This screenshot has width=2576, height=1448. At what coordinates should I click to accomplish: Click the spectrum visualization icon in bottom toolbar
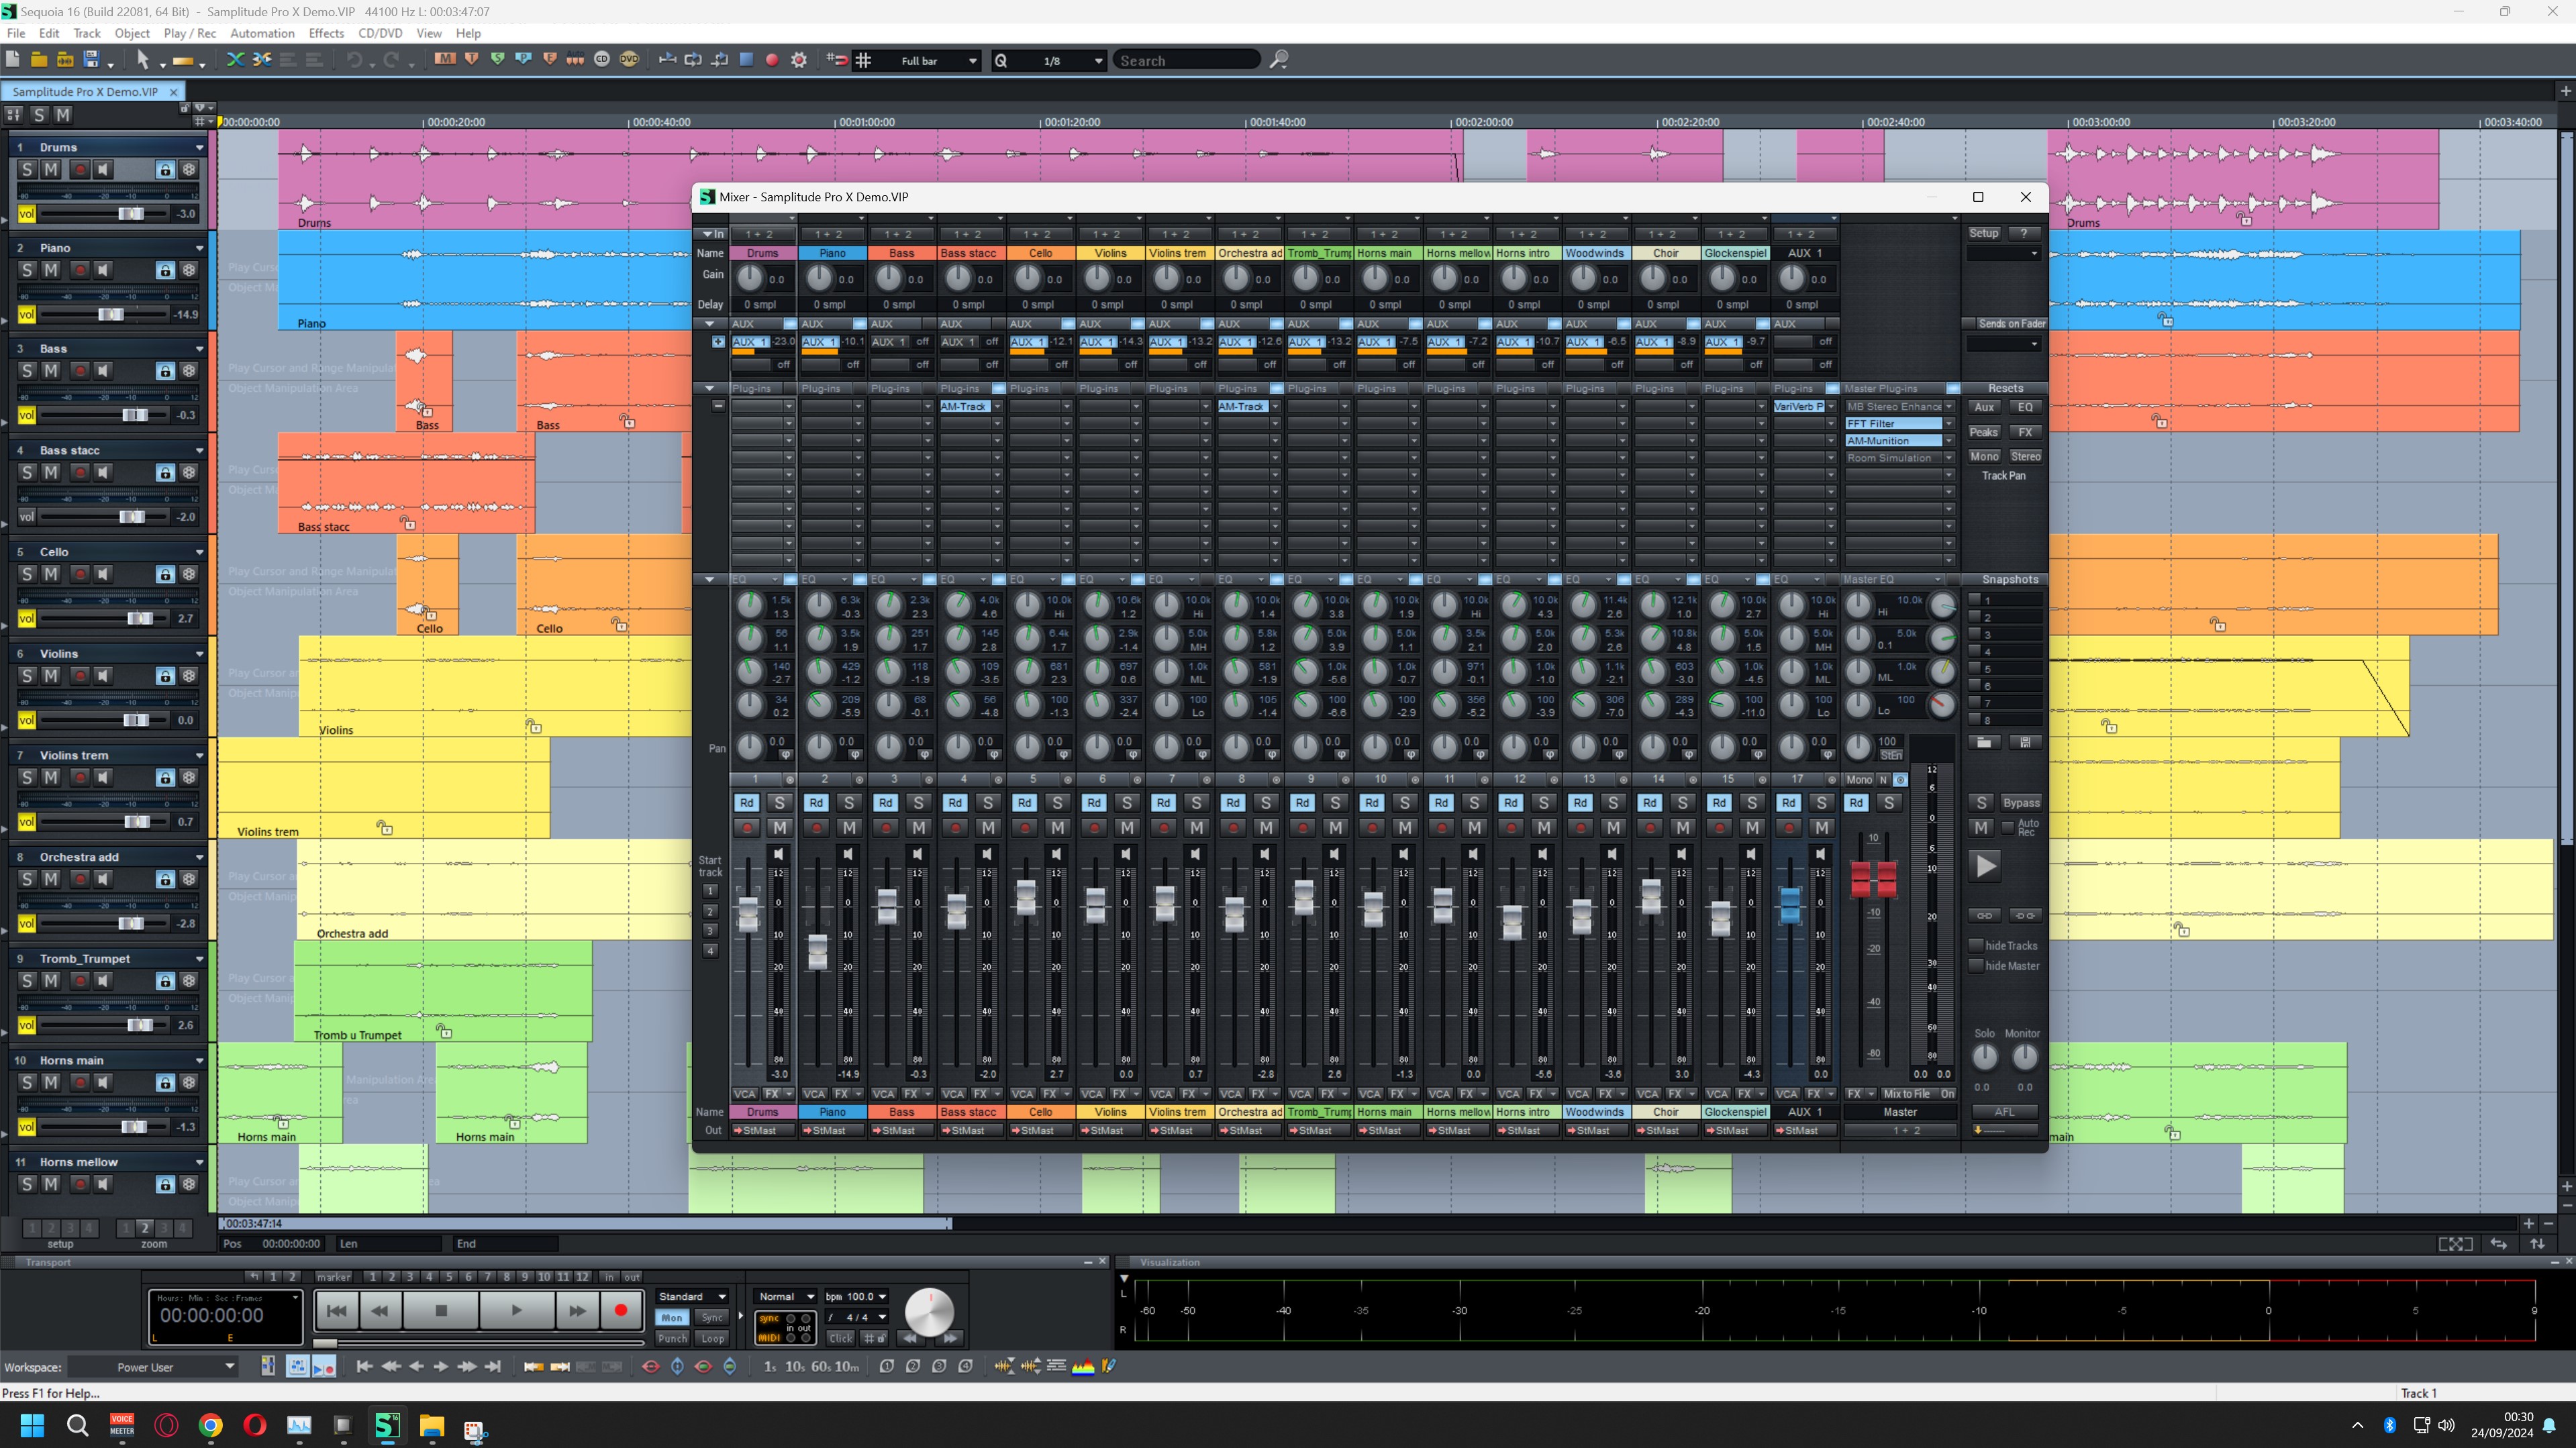click(x=1083, y=1366)
